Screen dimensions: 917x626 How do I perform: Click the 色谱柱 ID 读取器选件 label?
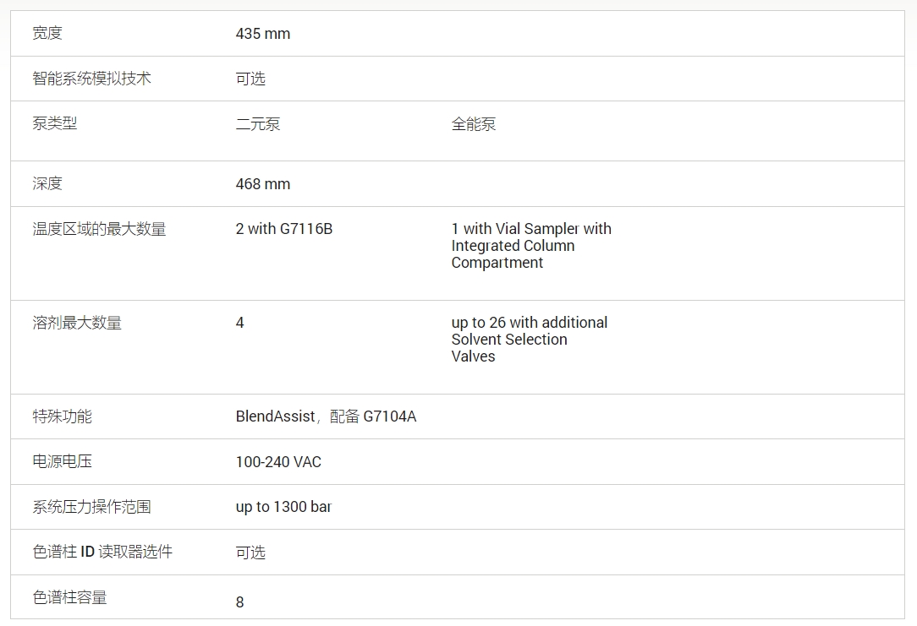[x=102, y=552]
